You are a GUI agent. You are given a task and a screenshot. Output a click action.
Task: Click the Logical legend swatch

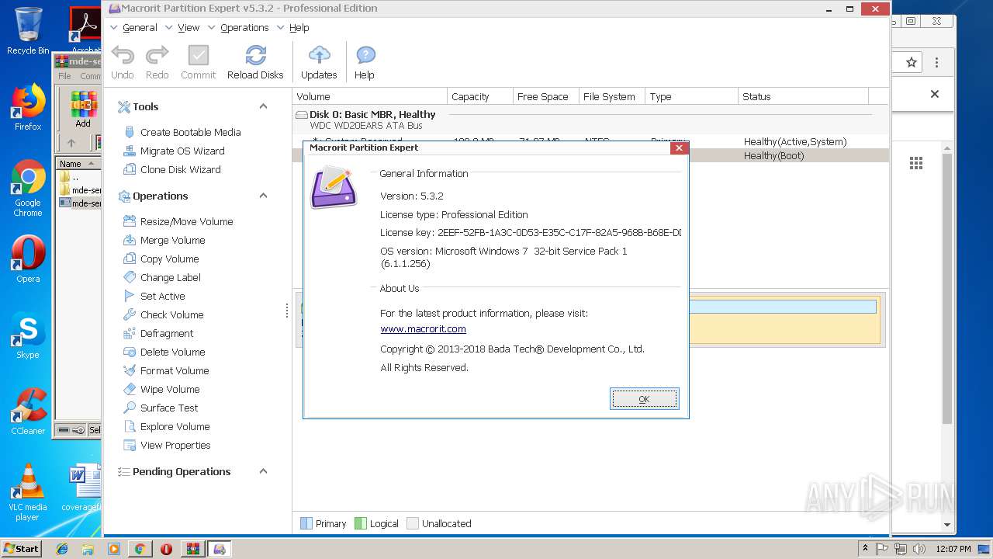(x=360, y=523)
